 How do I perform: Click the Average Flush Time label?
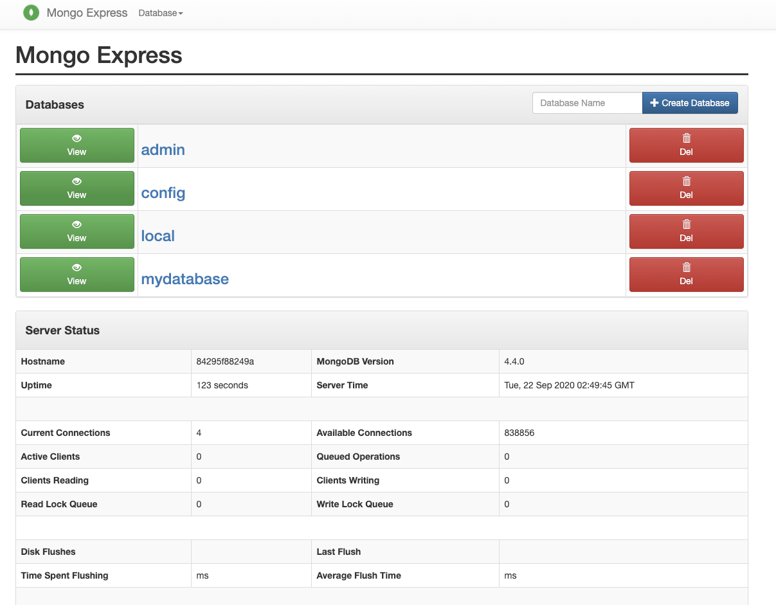[359, 575]
